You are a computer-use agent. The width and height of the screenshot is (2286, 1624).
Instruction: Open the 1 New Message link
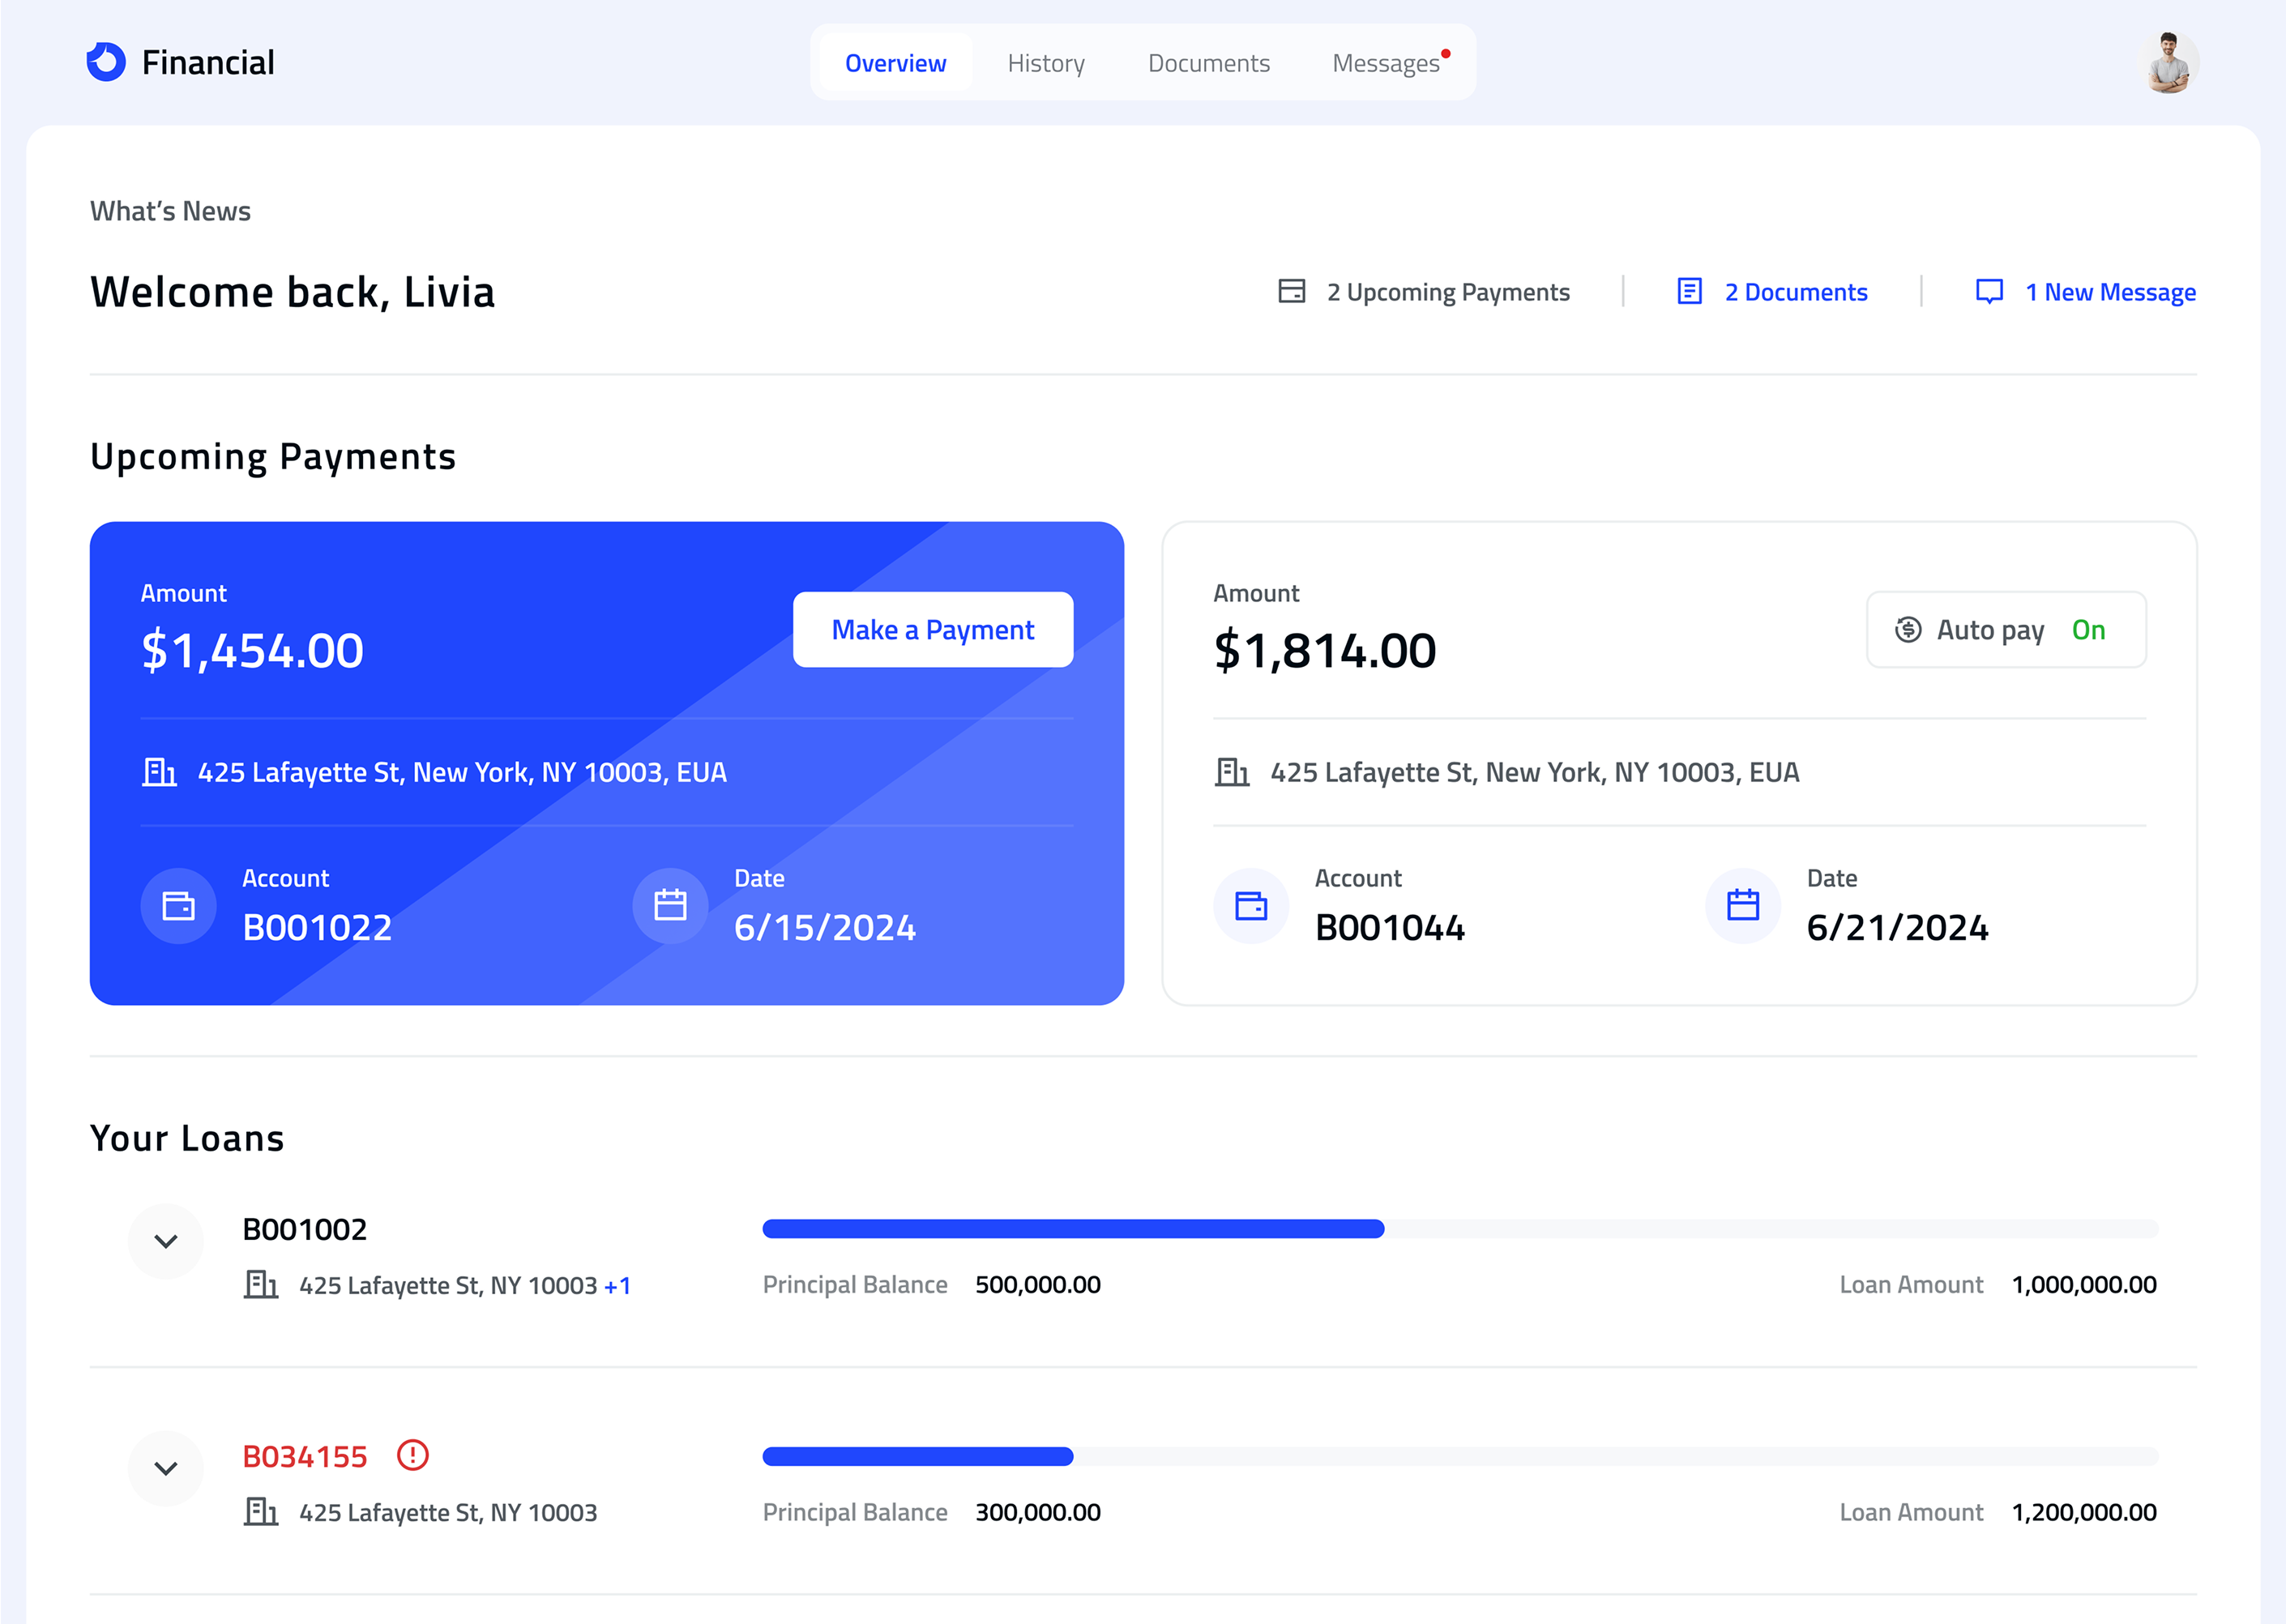[x=2109, y=292]
